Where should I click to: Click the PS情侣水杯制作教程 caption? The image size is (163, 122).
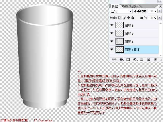pyautogui.click(x=14, y=120)
